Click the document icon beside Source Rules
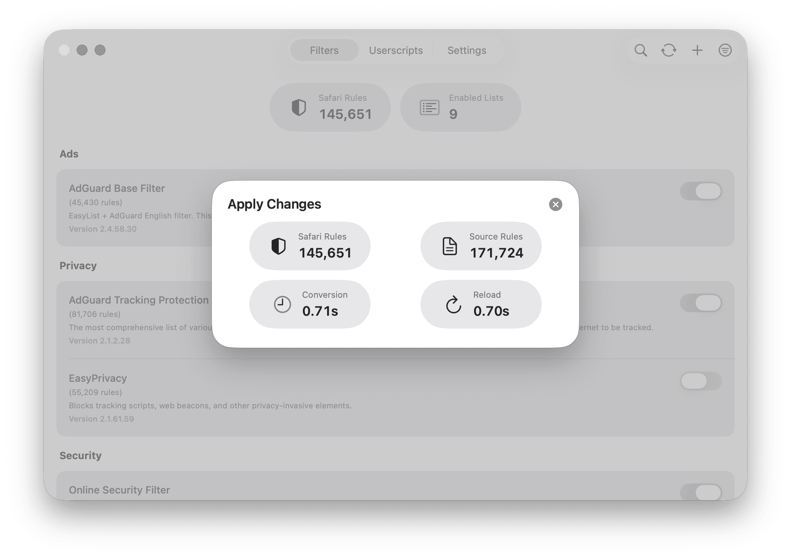Screen dimensions: 791x558 tap(449, 246)
